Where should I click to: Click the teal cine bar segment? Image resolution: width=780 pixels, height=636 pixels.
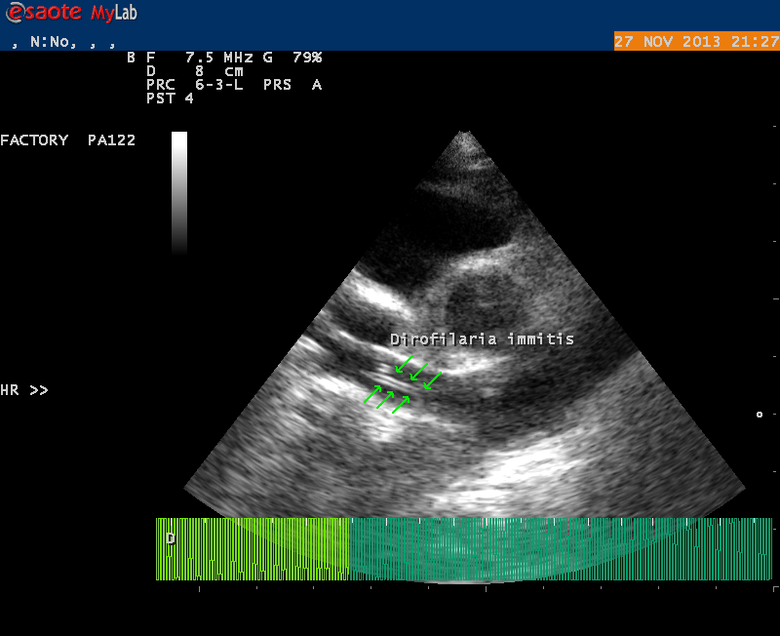pos(561,549)
